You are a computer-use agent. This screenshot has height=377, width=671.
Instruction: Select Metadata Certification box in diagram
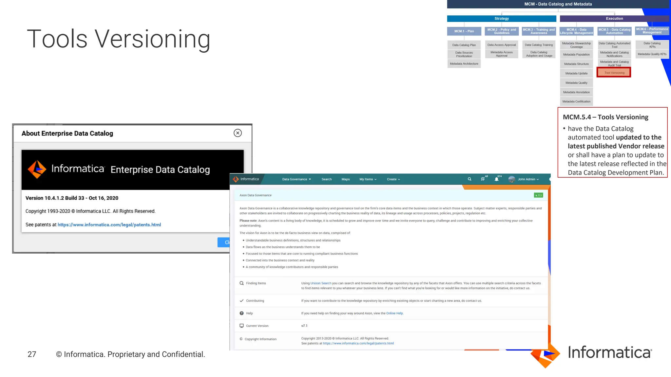click(x=576, y=101)
